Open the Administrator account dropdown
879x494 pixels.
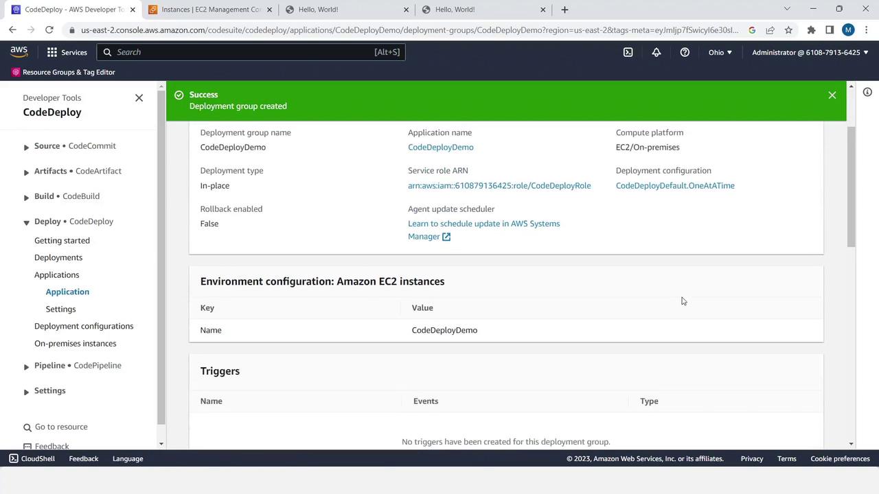(810, 52)
